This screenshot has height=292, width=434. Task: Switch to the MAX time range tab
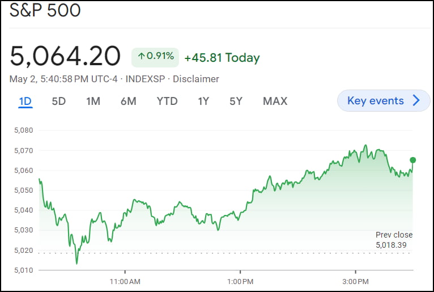275,101
